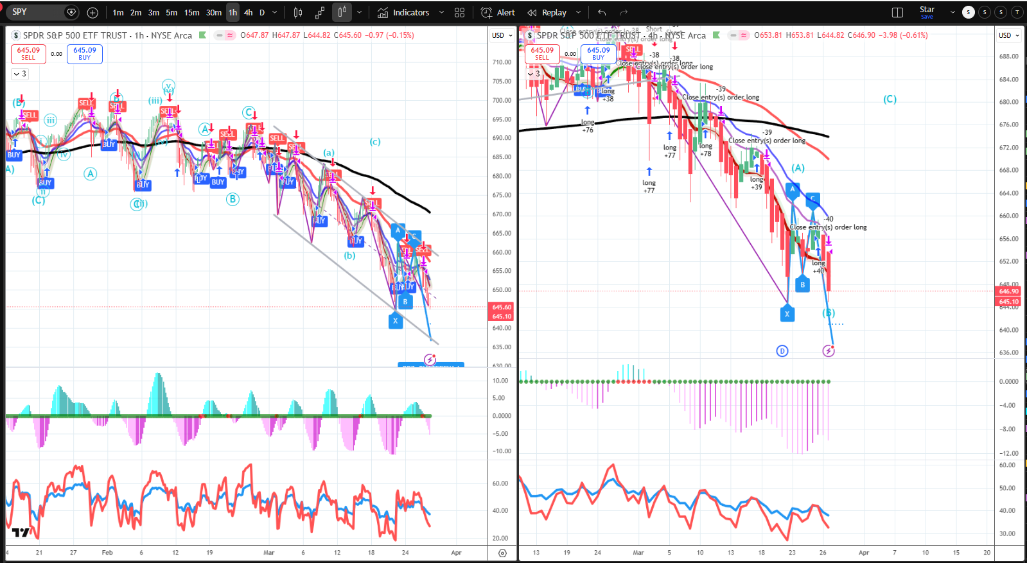Create an Alert from the toolbar

(x=498, y=12)
